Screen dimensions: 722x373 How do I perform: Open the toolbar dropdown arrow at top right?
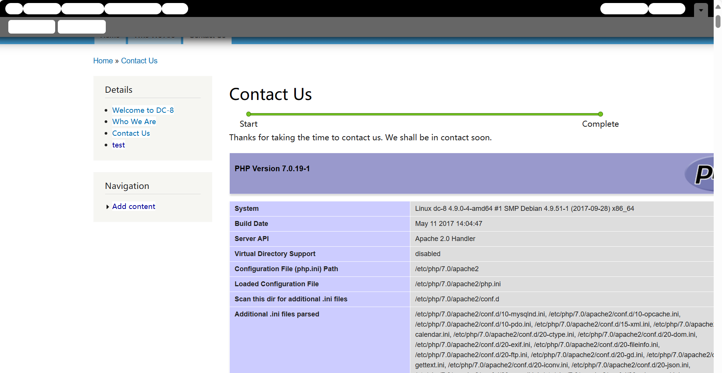point(701,10)
